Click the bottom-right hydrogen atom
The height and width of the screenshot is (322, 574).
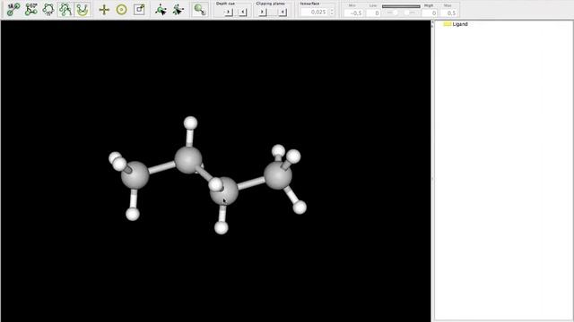[300, 207]
